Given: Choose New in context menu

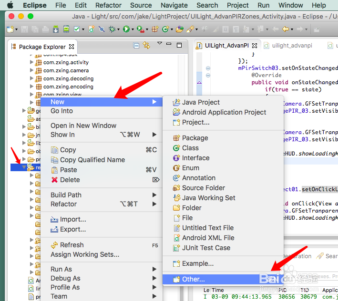Looking at the screenshot, I should click(102, 102).
